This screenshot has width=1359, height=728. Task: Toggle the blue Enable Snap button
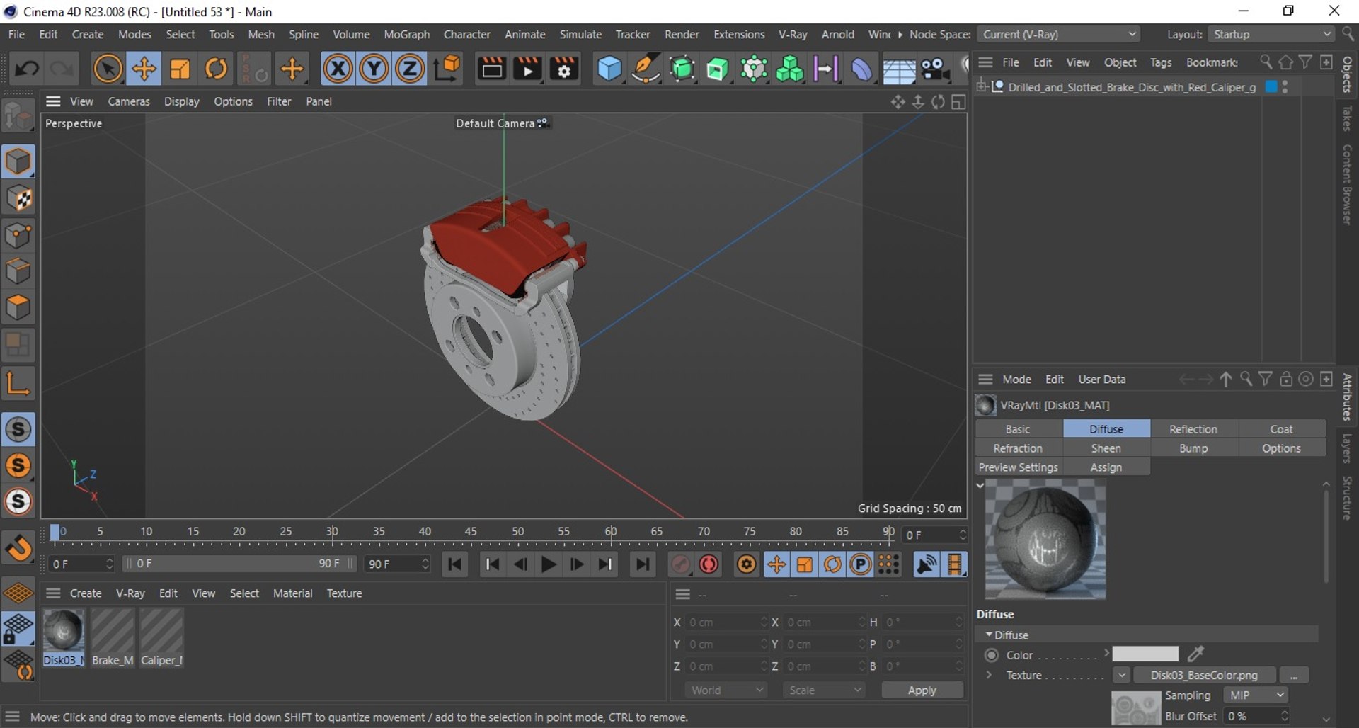(x=18, y=429)
